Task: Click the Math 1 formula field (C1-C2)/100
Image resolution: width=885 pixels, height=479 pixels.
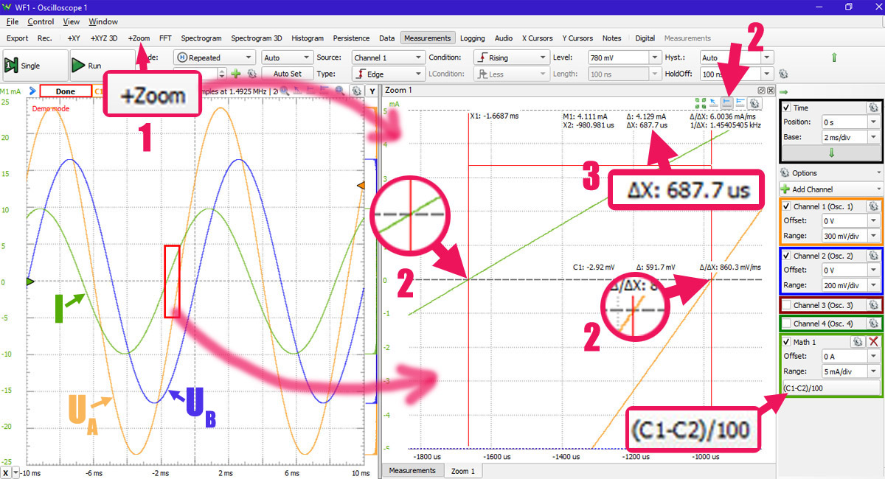Action: click(x=830, y=388)
